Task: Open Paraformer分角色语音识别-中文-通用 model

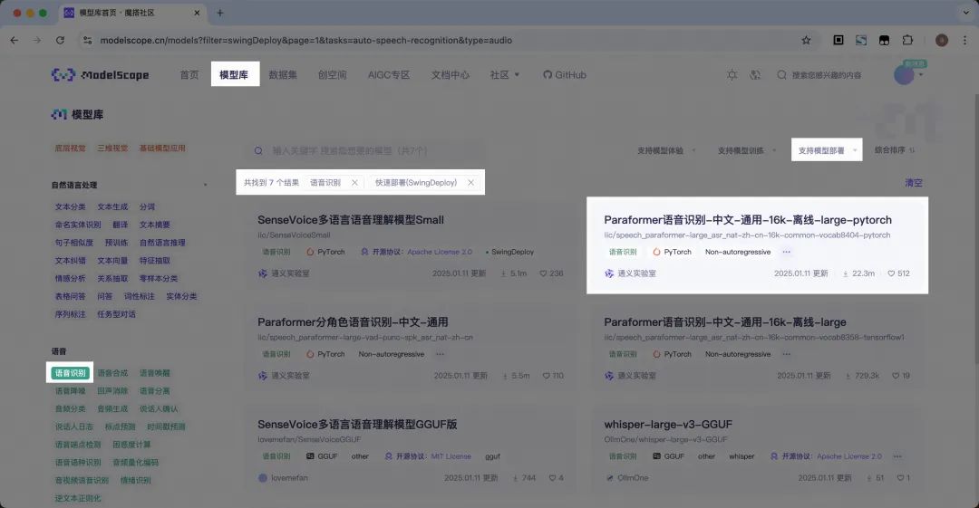Action: pyautogui.click(x=353, y=322)
